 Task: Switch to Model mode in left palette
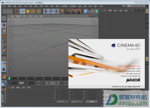pyautogui.click(x=4, y=25)
